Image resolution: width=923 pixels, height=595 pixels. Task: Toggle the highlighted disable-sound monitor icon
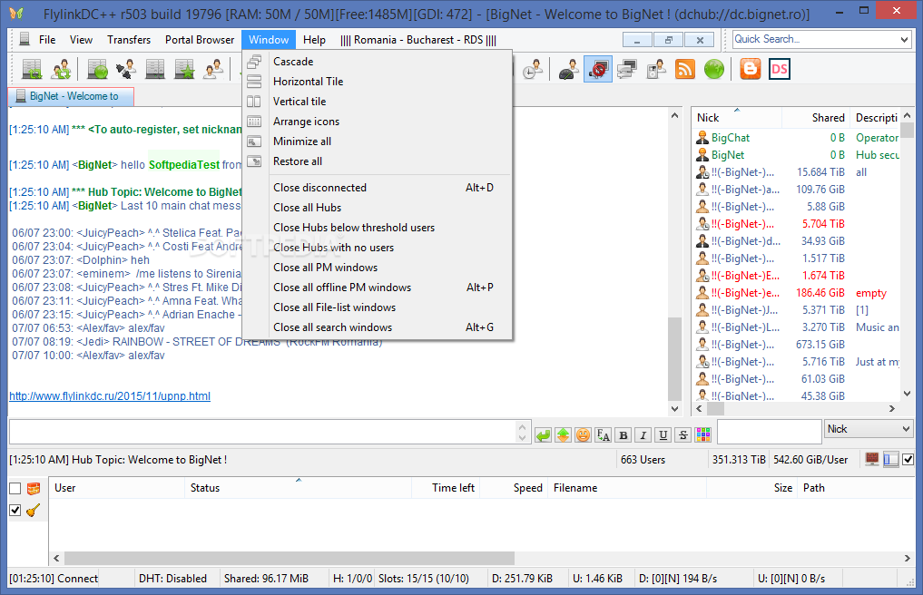[598, 70]
